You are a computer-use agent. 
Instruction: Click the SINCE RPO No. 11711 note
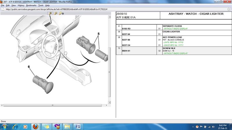coord(173,45)
